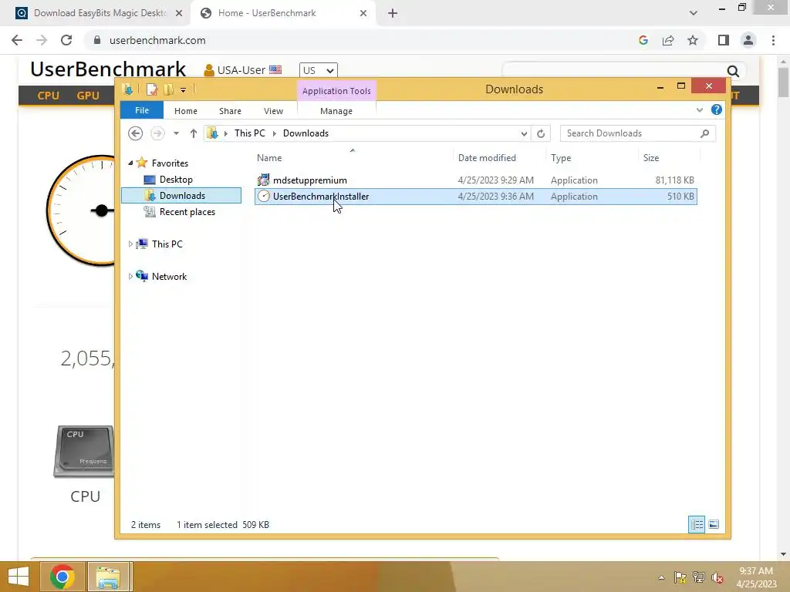Collapse the Favorites tree group

tap(130, 163)
